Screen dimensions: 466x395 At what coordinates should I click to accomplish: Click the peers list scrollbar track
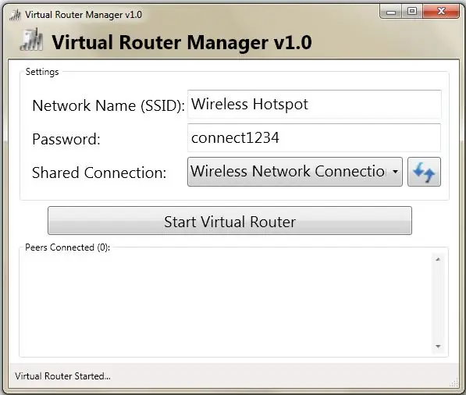[438, 303]
